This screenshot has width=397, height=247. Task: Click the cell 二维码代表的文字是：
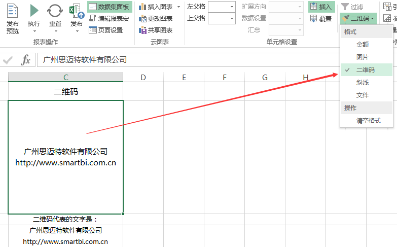click(x=65, y=220)
